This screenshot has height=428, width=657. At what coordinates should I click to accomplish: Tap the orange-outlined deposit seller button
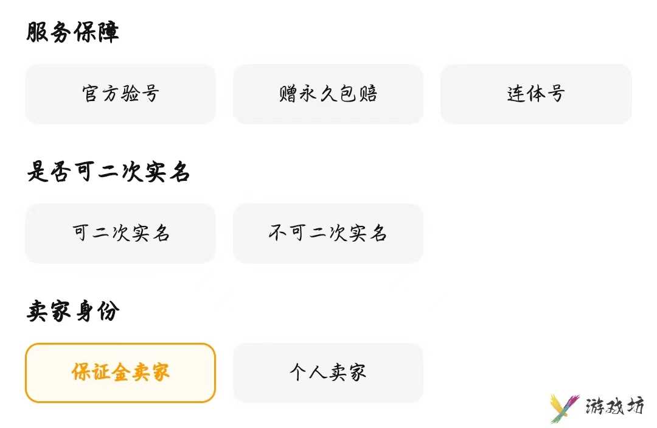[x=120, y=373]
